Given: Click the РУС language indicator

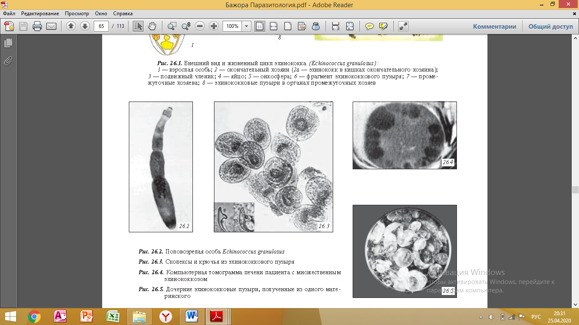Looking at the screenshot, I should 536,317.
